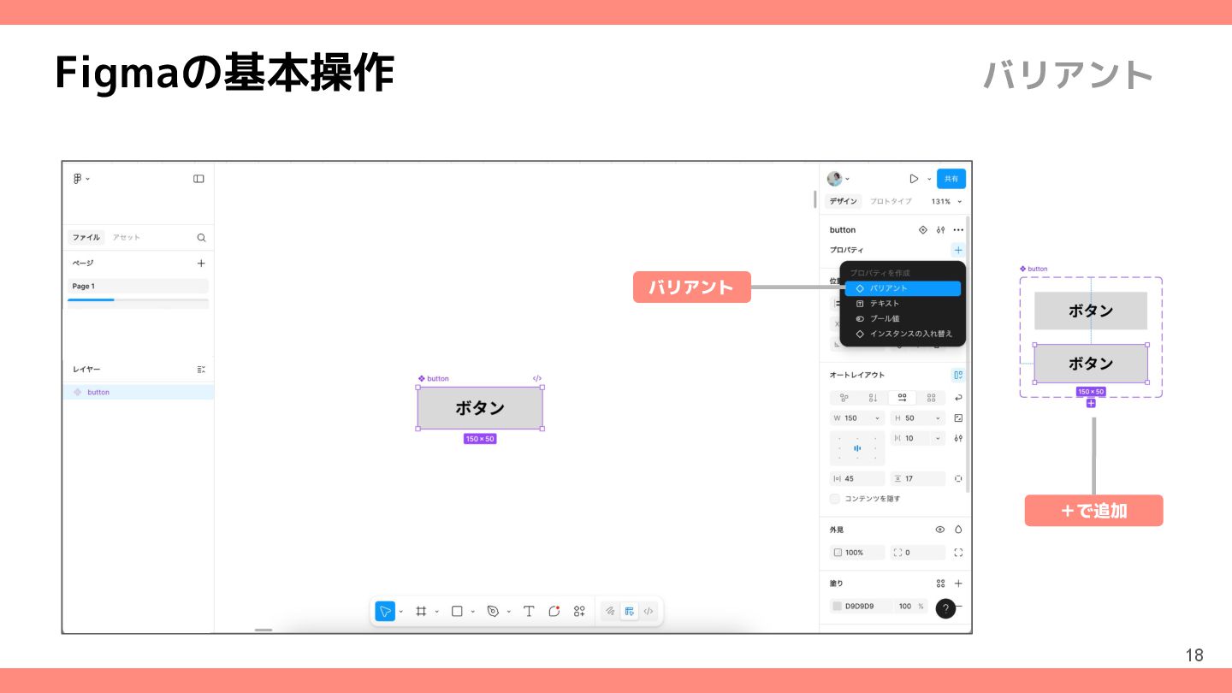The image size is (1232, 693).
Task: Toggle individual corner radius icon
Action: coord(958,553)
